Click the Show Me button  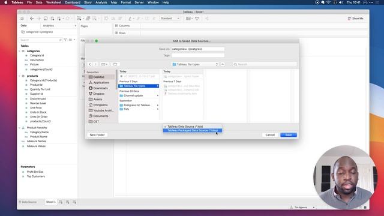tap(356, 19)
